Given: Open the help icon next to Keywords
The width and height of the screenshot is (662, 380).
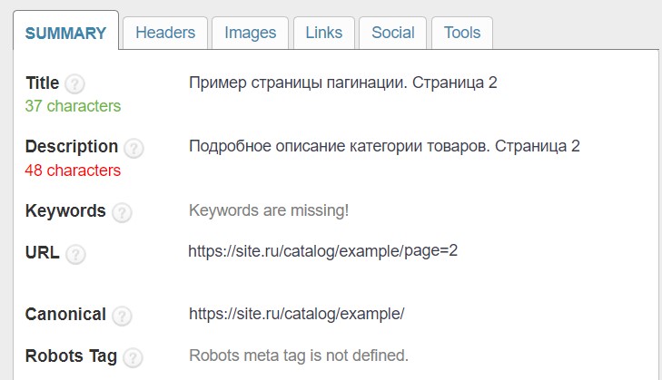Looking at the screenshot, I should [x=122, y=212].
